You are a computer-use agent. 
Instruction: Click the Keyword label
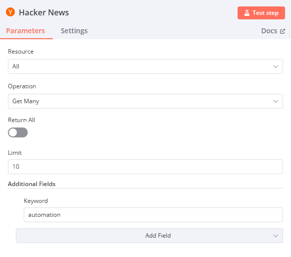coord(36,201)
